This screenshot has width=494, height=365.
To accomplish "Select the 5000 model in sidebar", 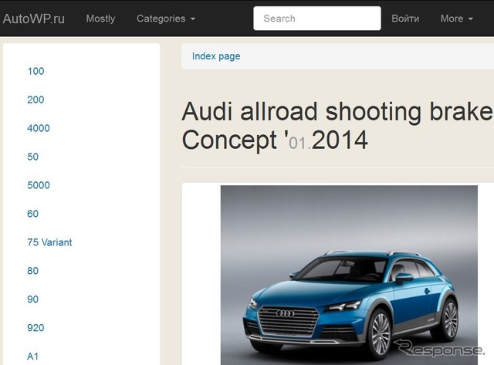I will [39, 185].
